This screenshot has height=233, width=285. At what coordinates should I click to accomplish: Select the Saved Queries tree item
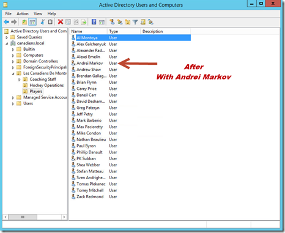pyautogui.click(x=29, y=37)
